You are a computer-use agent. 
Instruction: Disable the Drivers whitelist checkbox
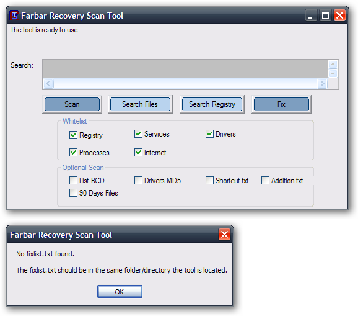click(x=209, y=134)
